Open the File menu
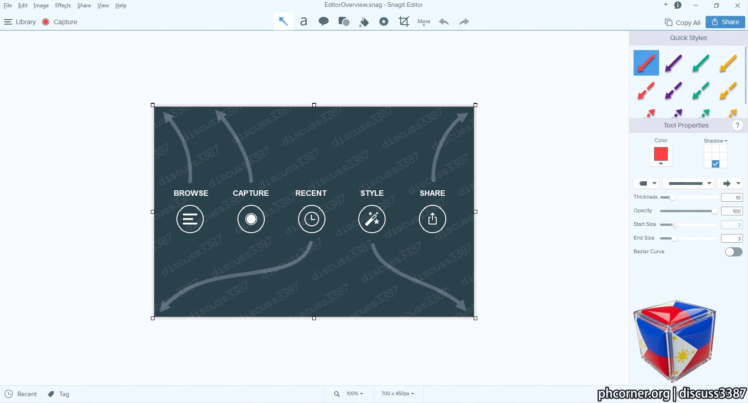 click(8, 5)
